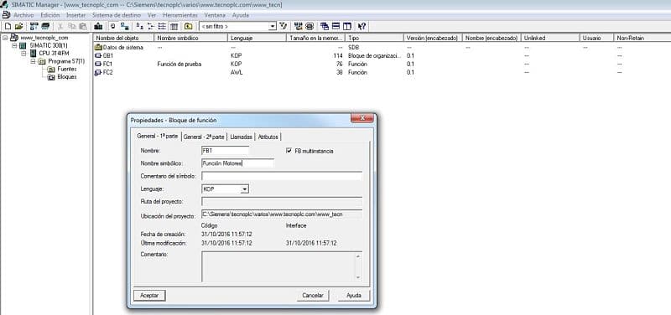This screenshot has height=315, width=671.
Task: Select the FC2 block icon in the list
Action: pyautogui.click(x=97, y=72)
